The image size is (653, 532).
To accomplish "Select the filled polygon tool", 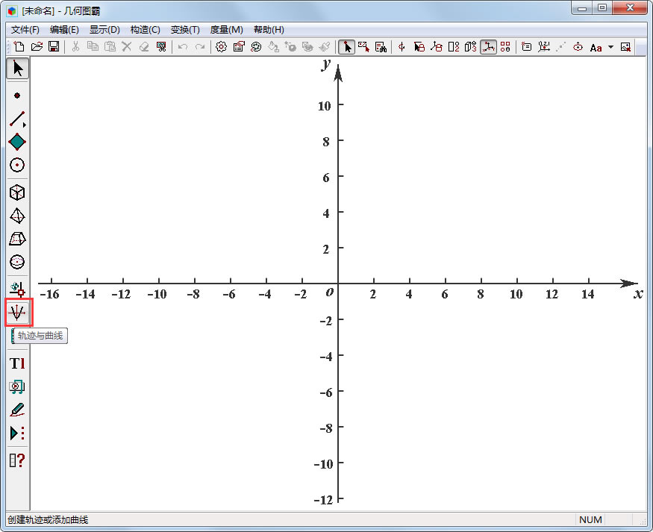I will (17, 142).
